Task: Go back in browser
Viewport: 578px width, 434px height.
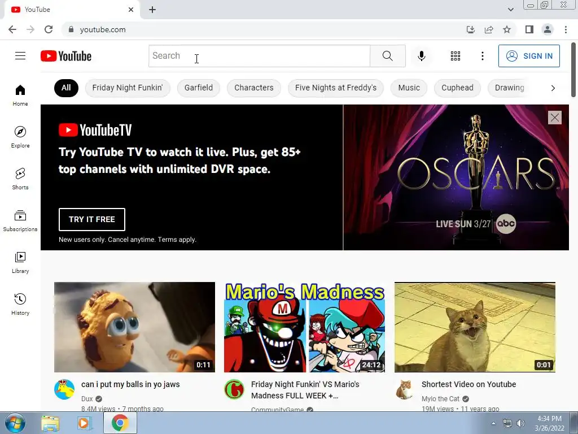Action: (12, 29)
